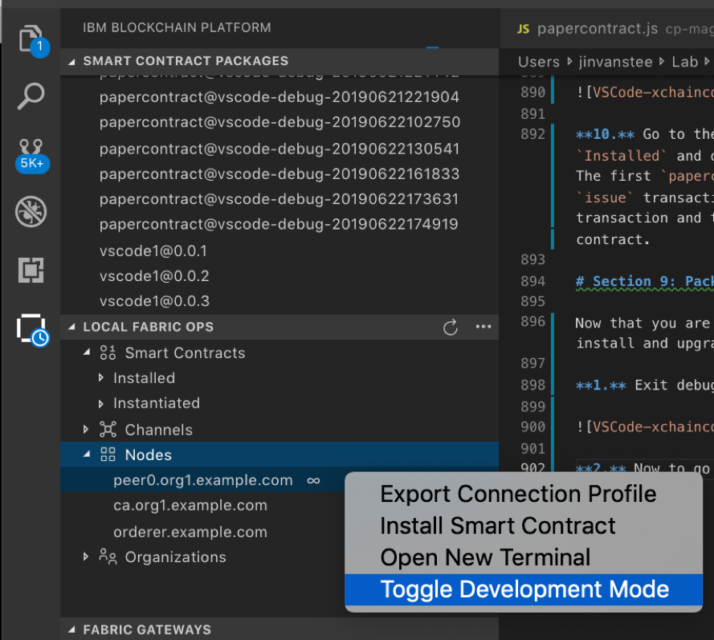The image size is (714, 640).
Task: Choose Install Smart Contract from context menu
Action: pos(524,526)
